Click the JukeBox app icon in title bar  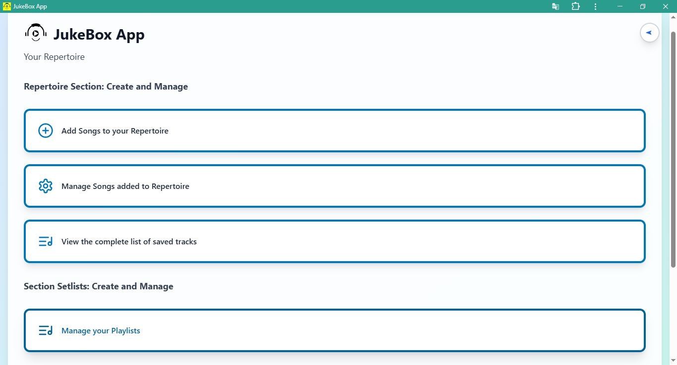7,6
